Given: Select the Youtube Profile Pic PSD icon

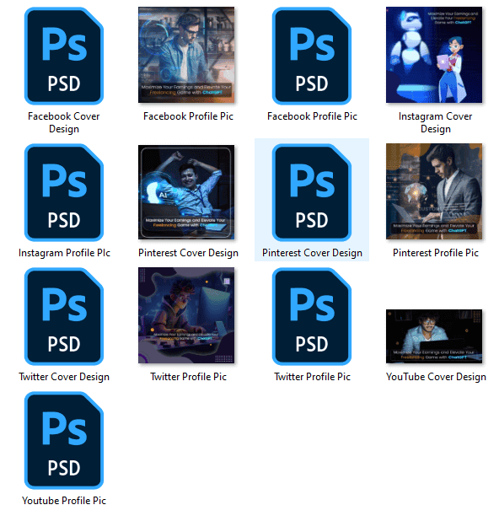Looking at the screenshot, I should (64, 440).
